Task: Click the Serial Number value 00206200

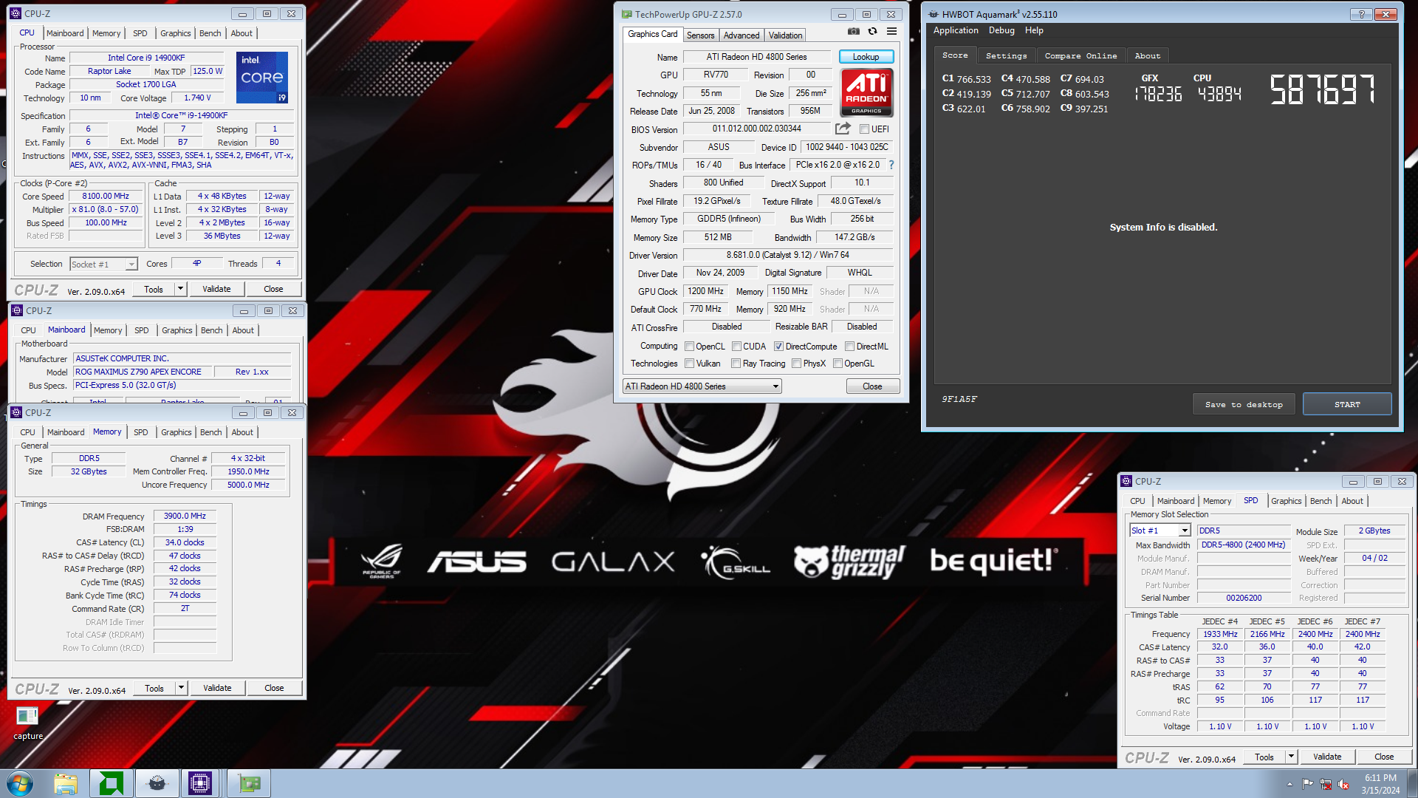Action: pos(1244,598)
